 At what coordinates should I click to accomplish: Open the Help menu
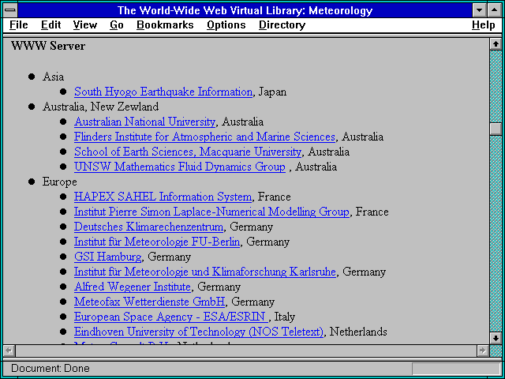click(x=483, y=25)
